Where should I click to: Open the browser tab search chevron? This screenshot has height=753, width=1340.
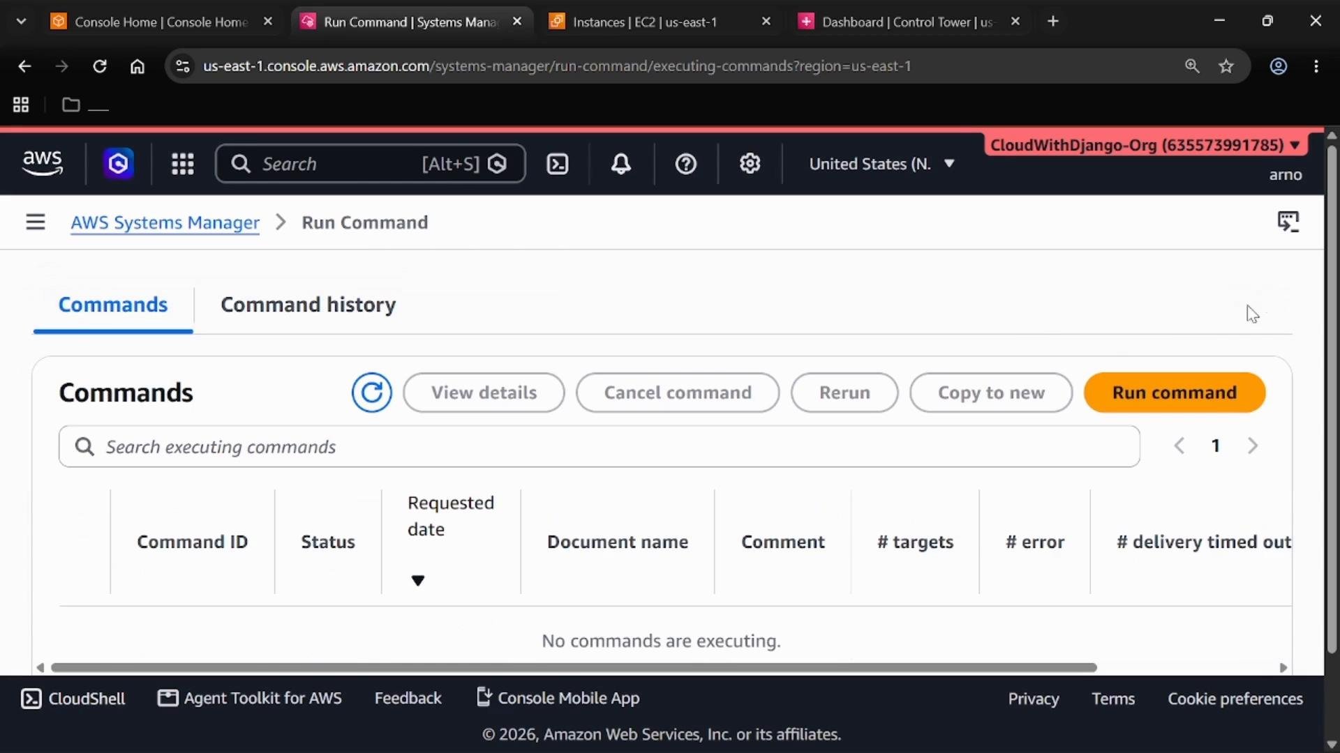pos(21,22)
